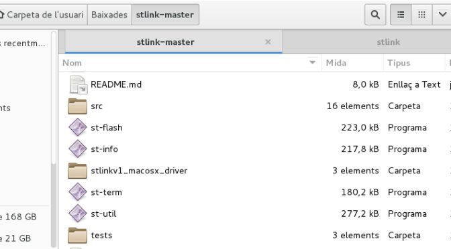Open the search magnifier icon
The width and height of the screenshot is (451, 249).
point(375,15)
